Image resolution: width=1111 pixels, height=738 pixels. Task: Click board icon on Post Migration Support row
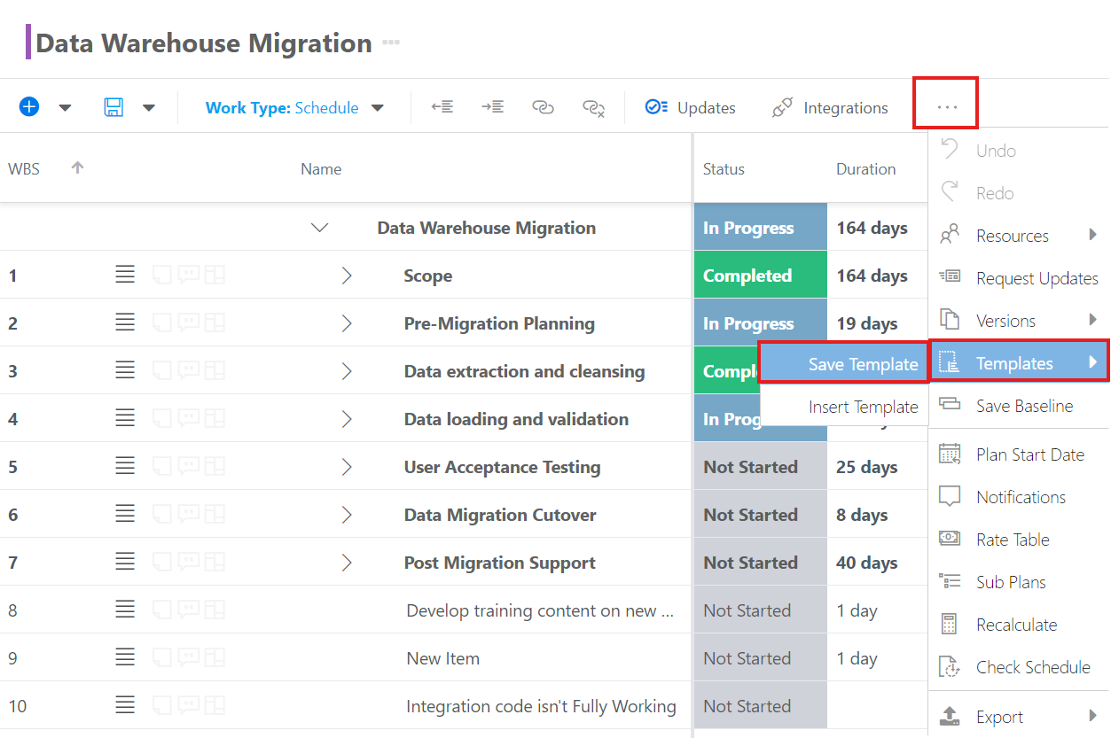[215, 563]
